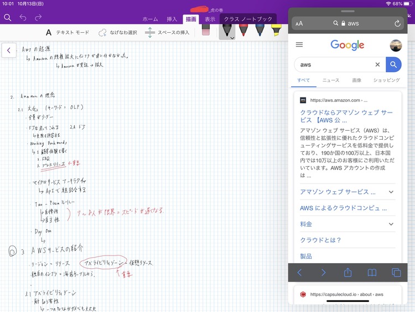This screenshot has width=415, height=312.
Task: Tap the Wi-Fi status icon
Action: [x=388, y=4]
